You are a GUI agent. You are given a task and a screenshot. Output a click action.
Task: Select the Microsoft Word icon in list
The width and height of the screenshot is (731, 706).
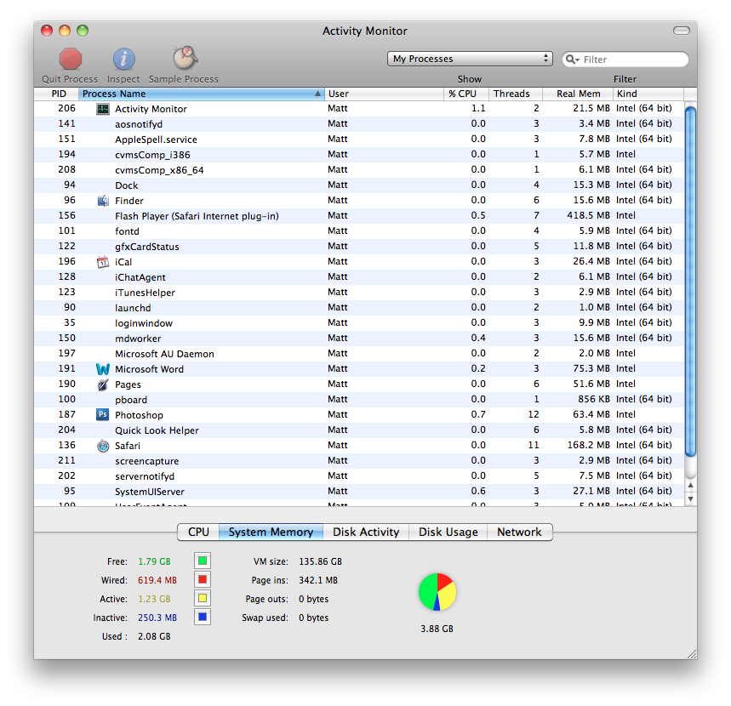pos(103,369)
